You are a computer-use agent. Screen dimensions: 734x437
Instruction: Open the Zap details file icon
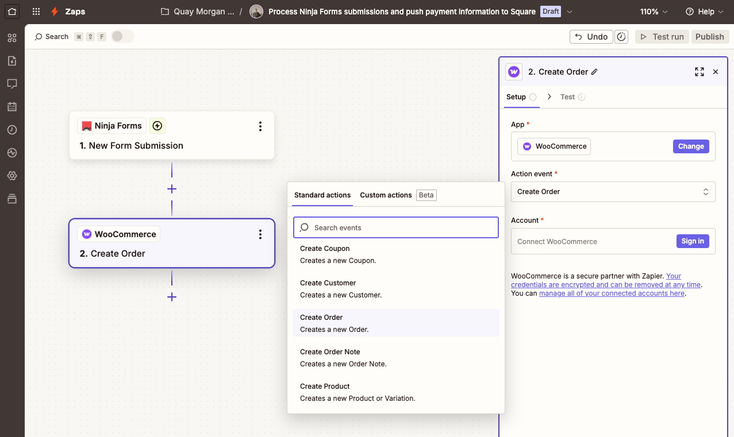pyautogui.click(x=12, y=61)
